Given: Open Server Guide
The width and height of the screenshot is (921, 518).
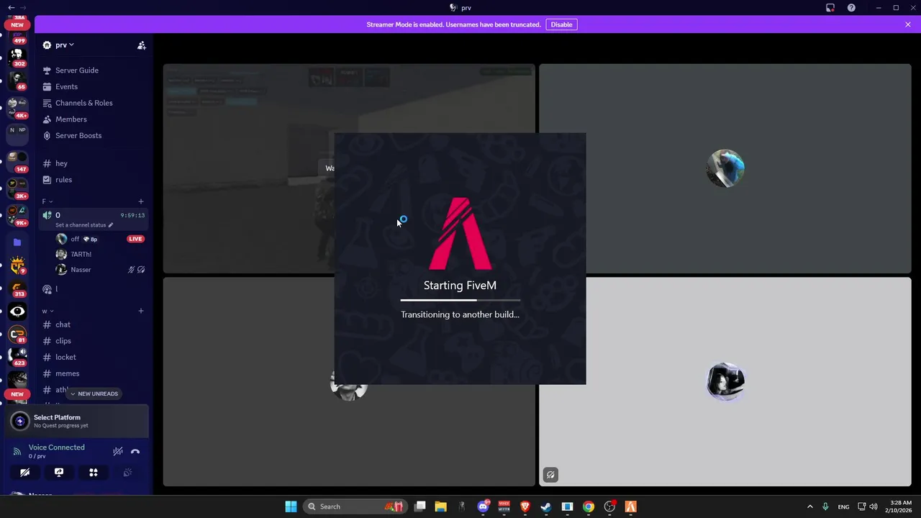Looking at the screenshot, I should click(x=77, y=71).
